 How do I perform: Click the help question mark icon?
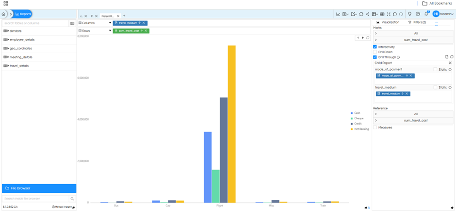418,14
